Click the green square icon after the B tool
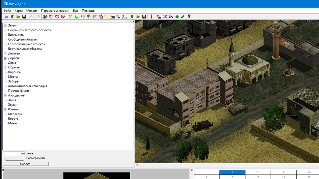This screenshot has height=179, width=319. [x=132, y=16]
